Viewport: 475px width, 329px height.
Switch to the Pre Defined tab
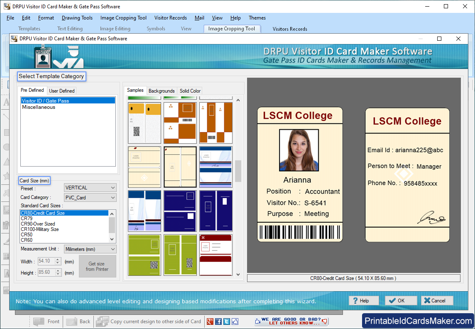32,90
